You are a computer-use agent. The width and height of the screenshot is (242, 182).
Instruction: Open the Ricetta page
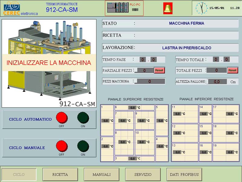click(x=60, y=174)
